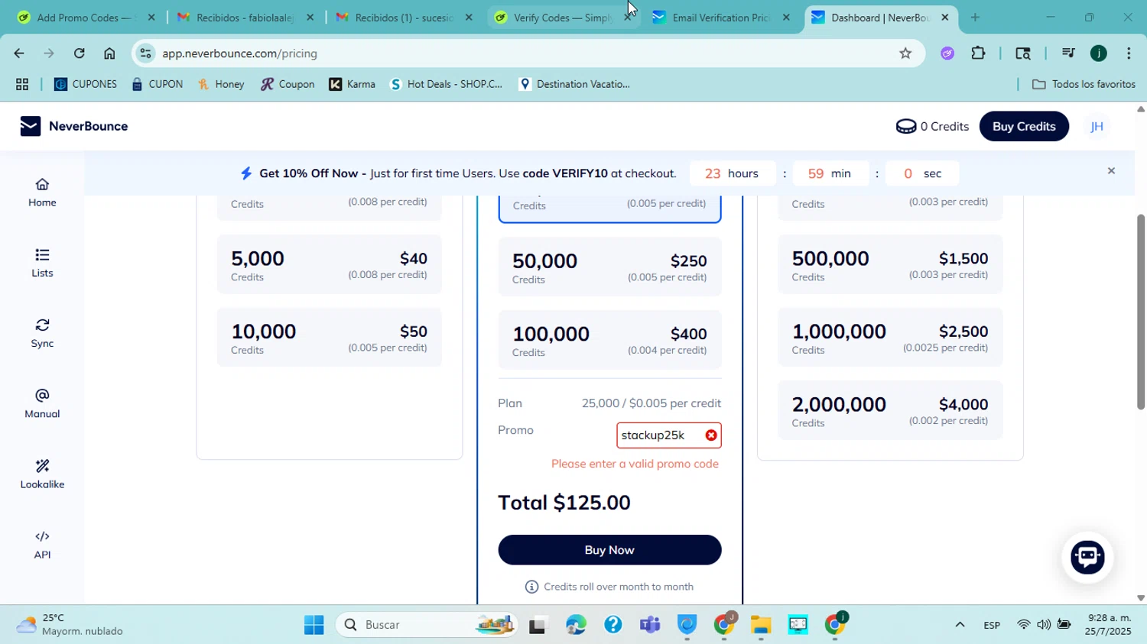The image size is (1147, 644).
Task: Click the NeverBounce envelope logo
Action: tap(30, 126)
